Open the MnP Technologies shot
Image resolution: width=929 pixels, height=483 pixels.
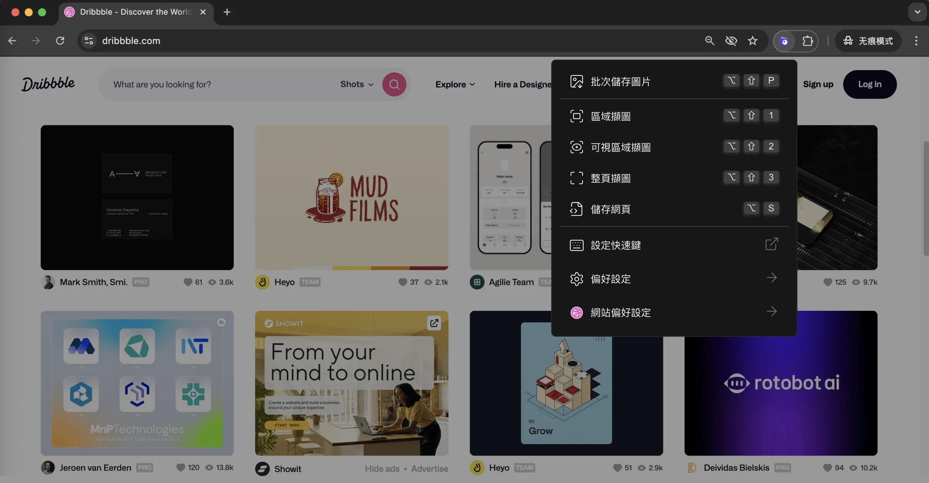[137, 383]
